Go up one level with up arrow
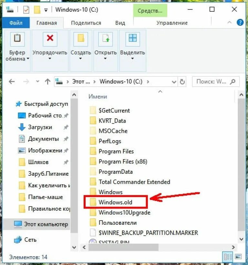This screenshot has height=265, width=248. tap(47, 82)
